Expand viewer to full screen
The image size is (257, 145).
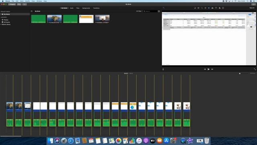click(255, 69)
